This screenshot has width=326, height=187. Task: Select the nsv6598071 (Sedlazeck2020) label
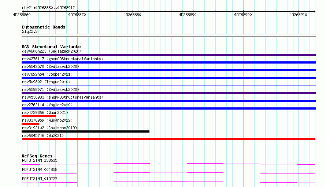tap(51, 89)
